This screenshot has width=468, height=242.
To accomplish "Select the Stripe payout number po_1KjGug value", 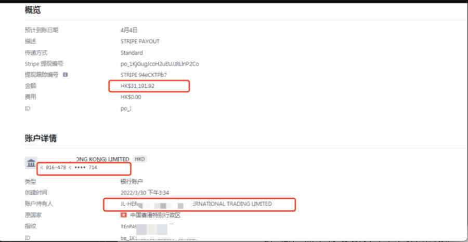I will pyautogui.click(x=160, y=64).
